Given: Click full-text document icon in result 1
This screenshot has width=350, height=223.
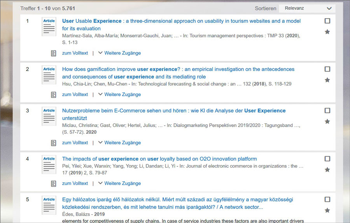Looking at the screenshot, I should [x=54, y=53].
